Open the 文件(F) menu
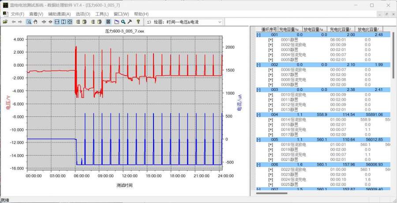Image resolution: width=397 pixels, height=203 pixels. tap(17, 14)
